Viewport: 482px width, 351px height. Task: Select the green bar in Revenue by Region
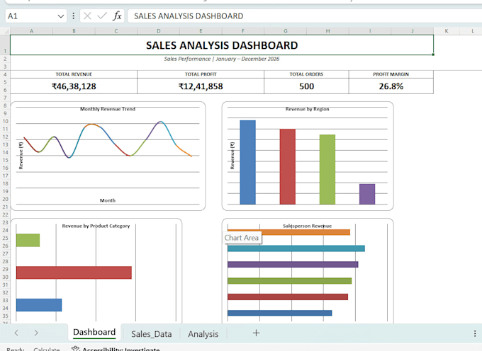pos(327,169)
